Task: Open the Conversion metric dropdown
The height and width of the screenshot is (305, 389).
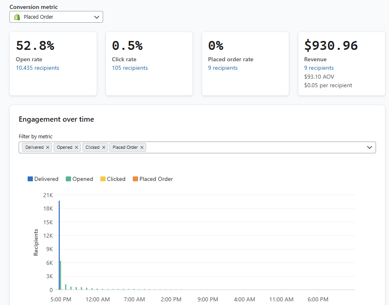Action: coord(56,17)
